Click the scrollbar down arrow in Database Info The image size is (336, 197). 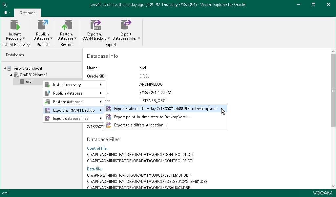(333, 186)
